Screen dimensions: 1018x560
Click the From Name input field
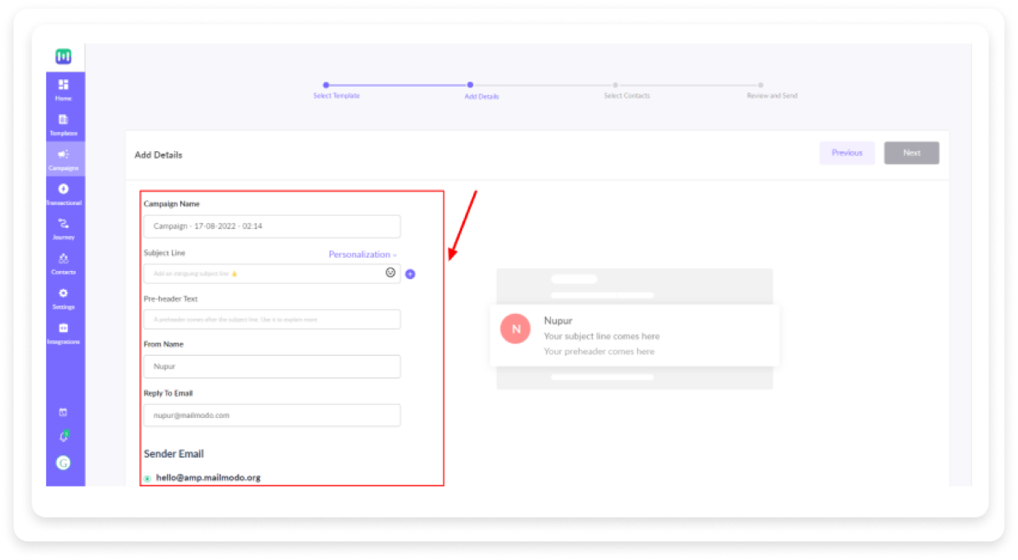coord(272,366)
